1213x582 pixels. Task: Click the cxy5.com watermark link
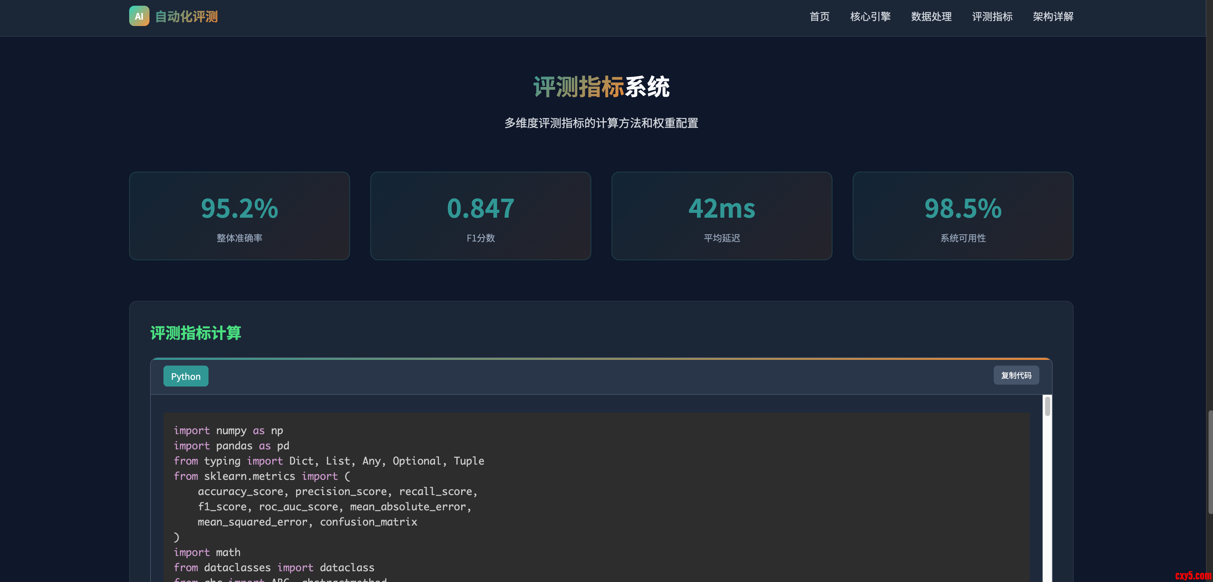[x=1192, y=575]
